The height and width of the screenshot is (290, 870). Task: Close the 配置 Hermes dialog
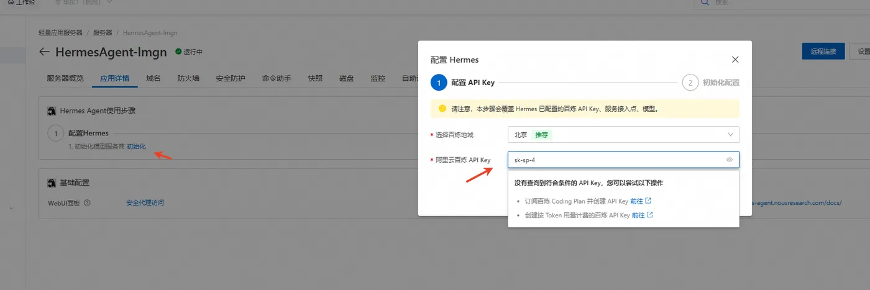[x=735, y=60]
